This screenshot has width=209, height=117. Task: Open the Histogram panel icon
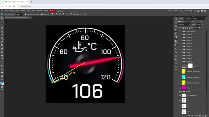176,26
